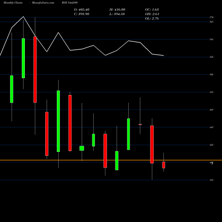The height and width of the screenshot is (222, 222).
Task: Click the 505 price axis label
Action: 211,75
